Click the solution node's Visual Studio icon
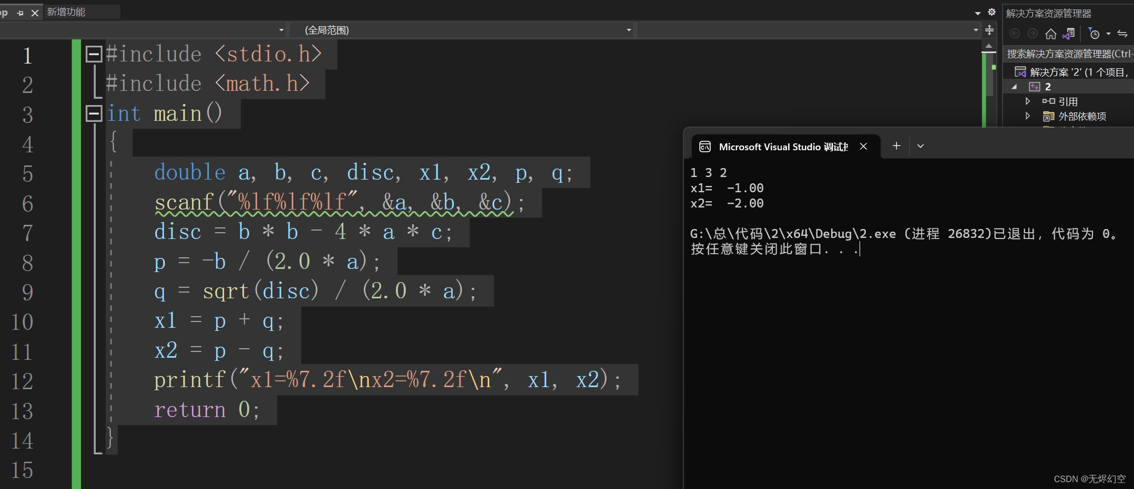The image size is (1134, 489). 1020,72
